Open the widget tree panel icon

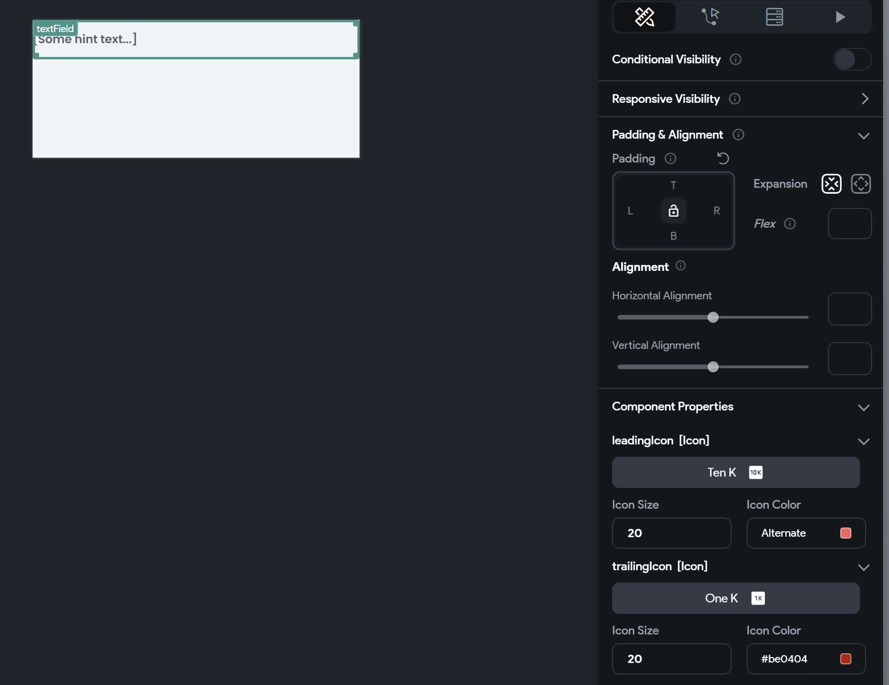774,17
